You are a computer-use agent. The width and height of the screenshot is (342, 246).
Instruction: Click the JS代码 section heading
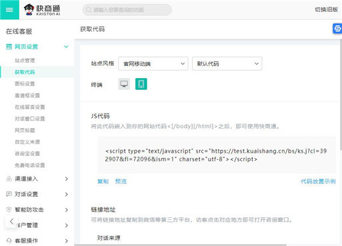pyautogui.click(x=100, y=116)
